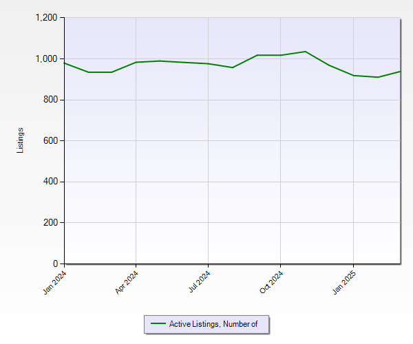The width and height of the screenshot is (413, 344).
Task: Click the 'Jan 2025' x-axis label
Action: point(344,283)
